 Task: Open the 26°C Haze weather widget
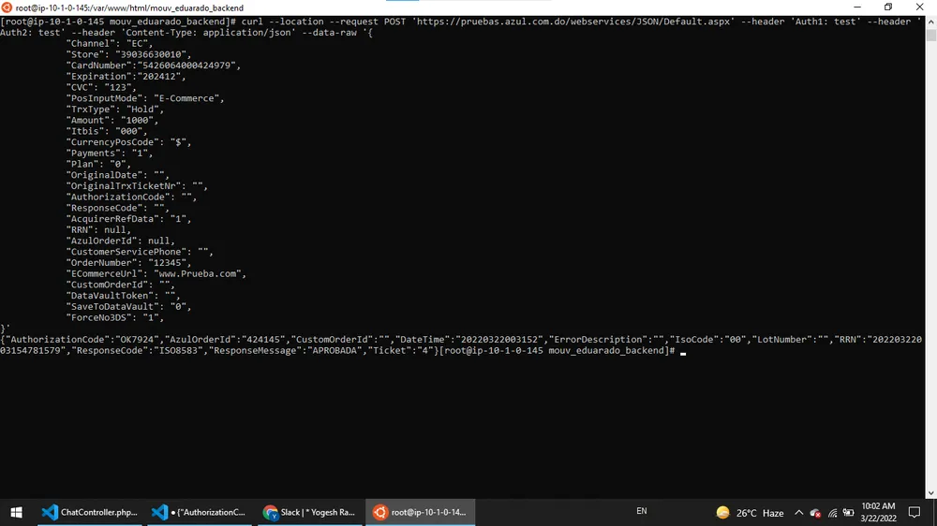pos(750,512)
